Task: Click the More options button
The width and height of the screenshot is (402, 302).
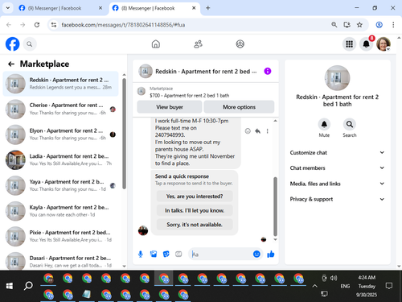Action: (x=239, y=107)
